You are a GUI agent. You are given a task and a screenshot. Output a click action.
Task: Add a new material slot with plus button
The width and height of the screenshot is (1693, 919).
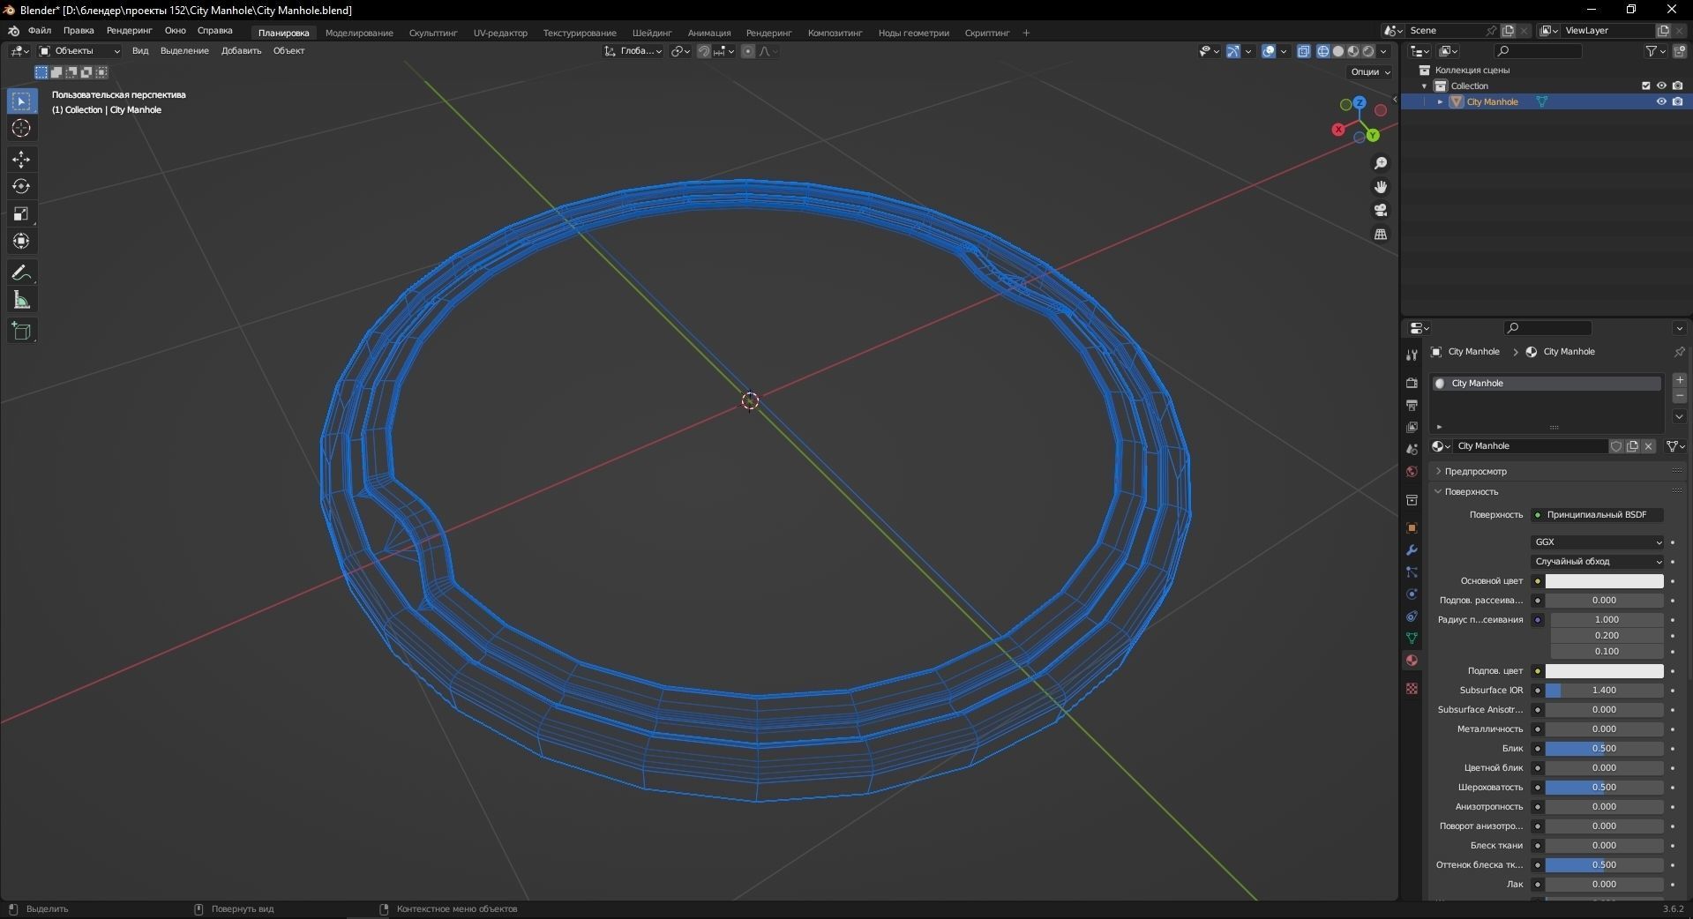point(1680,380)
